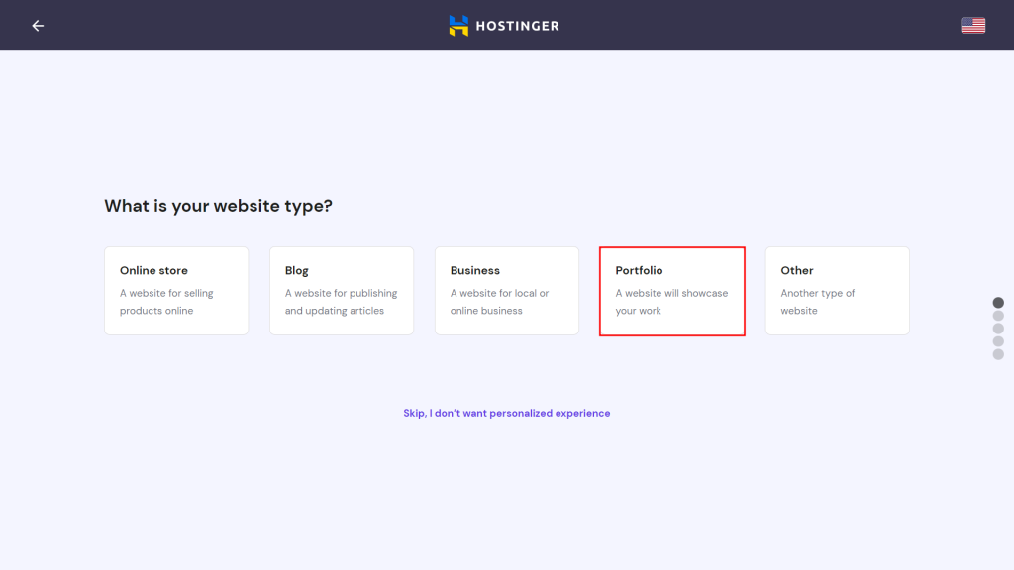The image size is (1014, 570).
Task: Choose Blog for publishing articles
Action: pyautogui.click(x=342, y=290)
